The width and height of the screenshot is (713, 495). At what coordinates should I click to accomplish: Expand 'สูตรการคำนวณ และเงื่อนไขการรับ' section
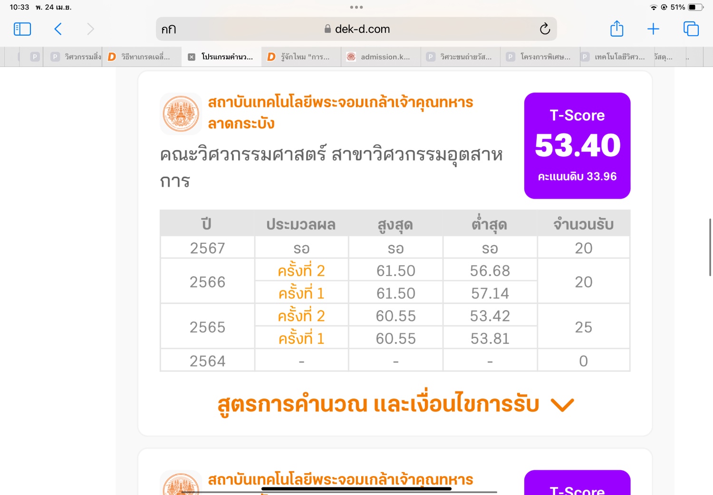(x=395, y=404)
